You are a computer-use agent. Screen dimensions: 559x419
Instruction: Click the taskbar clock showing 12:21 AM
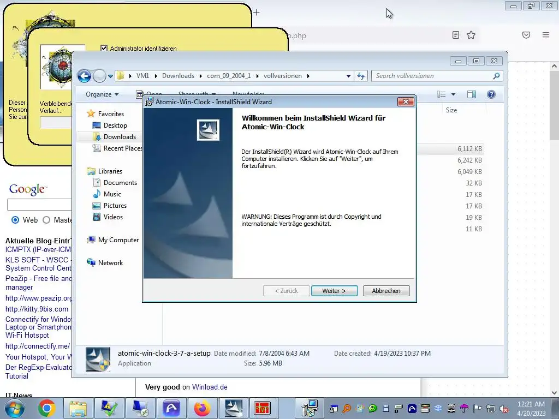(531, 409)
